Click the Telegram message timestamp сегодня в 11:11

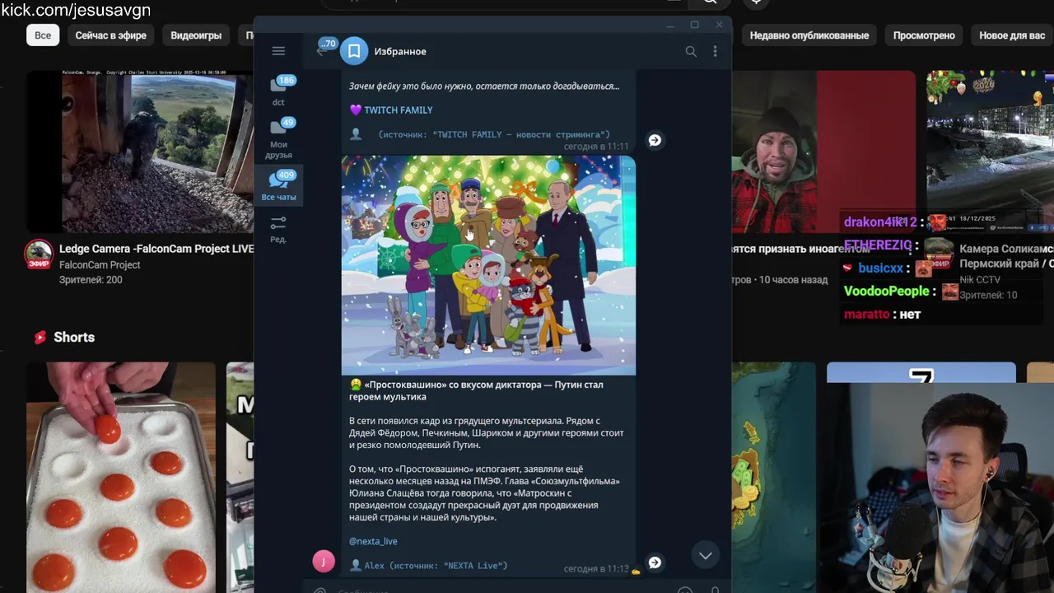point(596,147)
